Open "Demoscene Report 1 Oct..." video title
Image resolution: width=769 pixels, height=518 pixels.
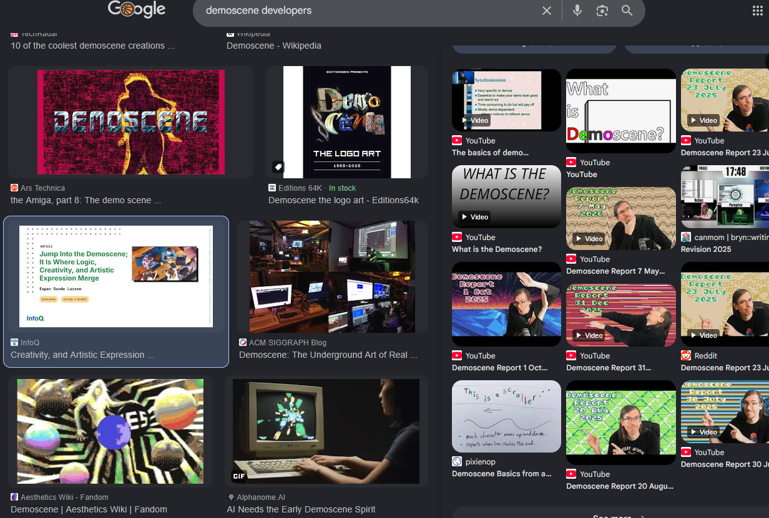click(499, 368)
